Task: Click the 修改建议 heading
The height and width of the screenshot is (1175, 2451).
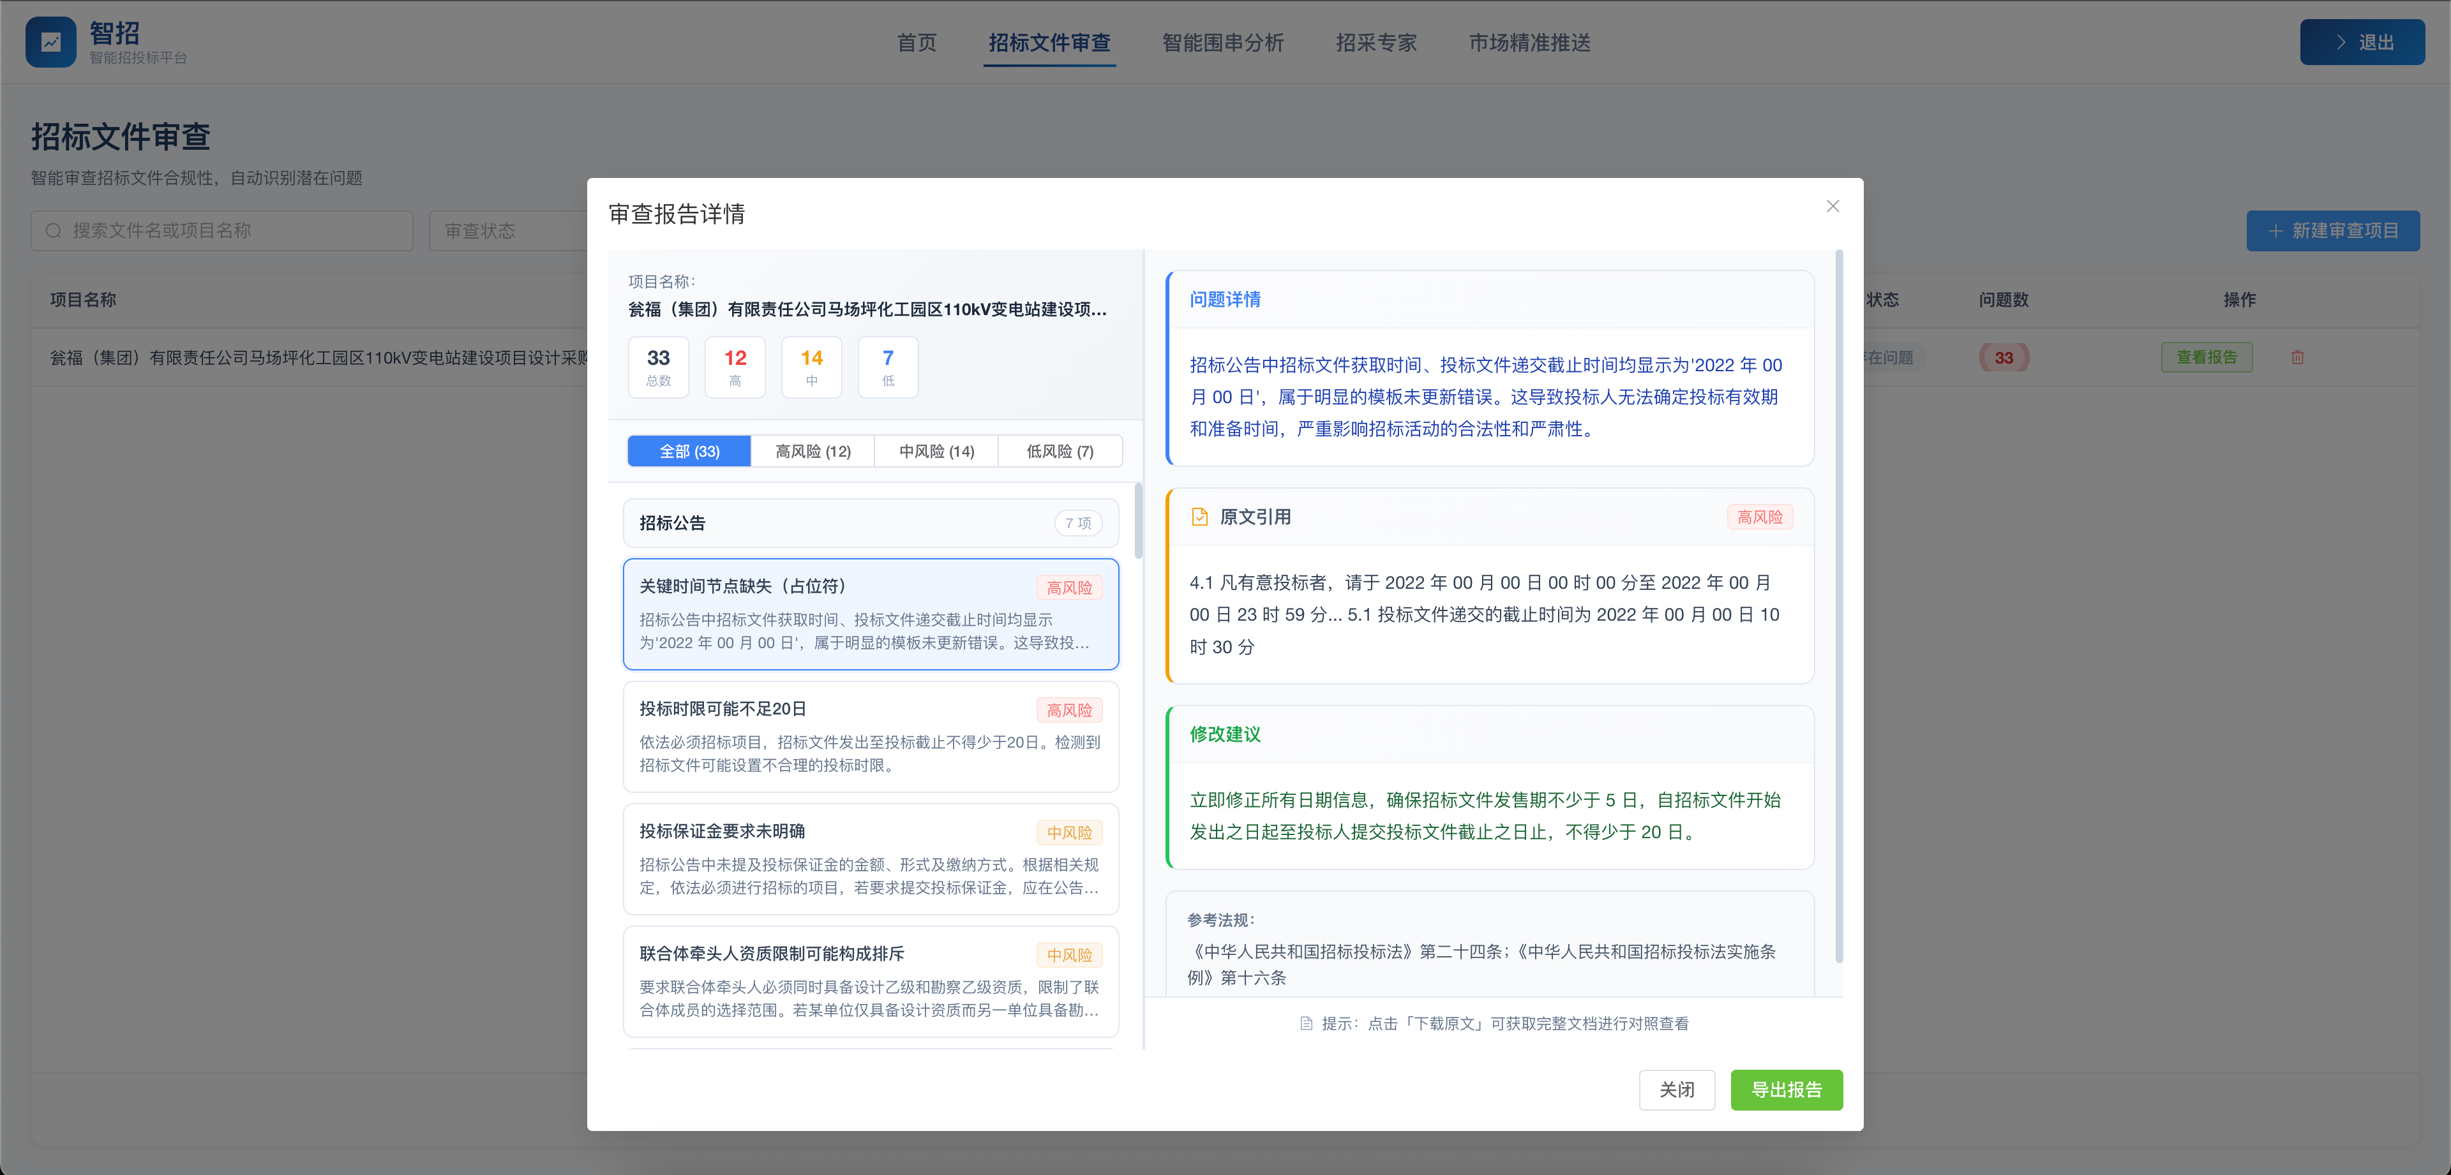Action: point(1225,734)
